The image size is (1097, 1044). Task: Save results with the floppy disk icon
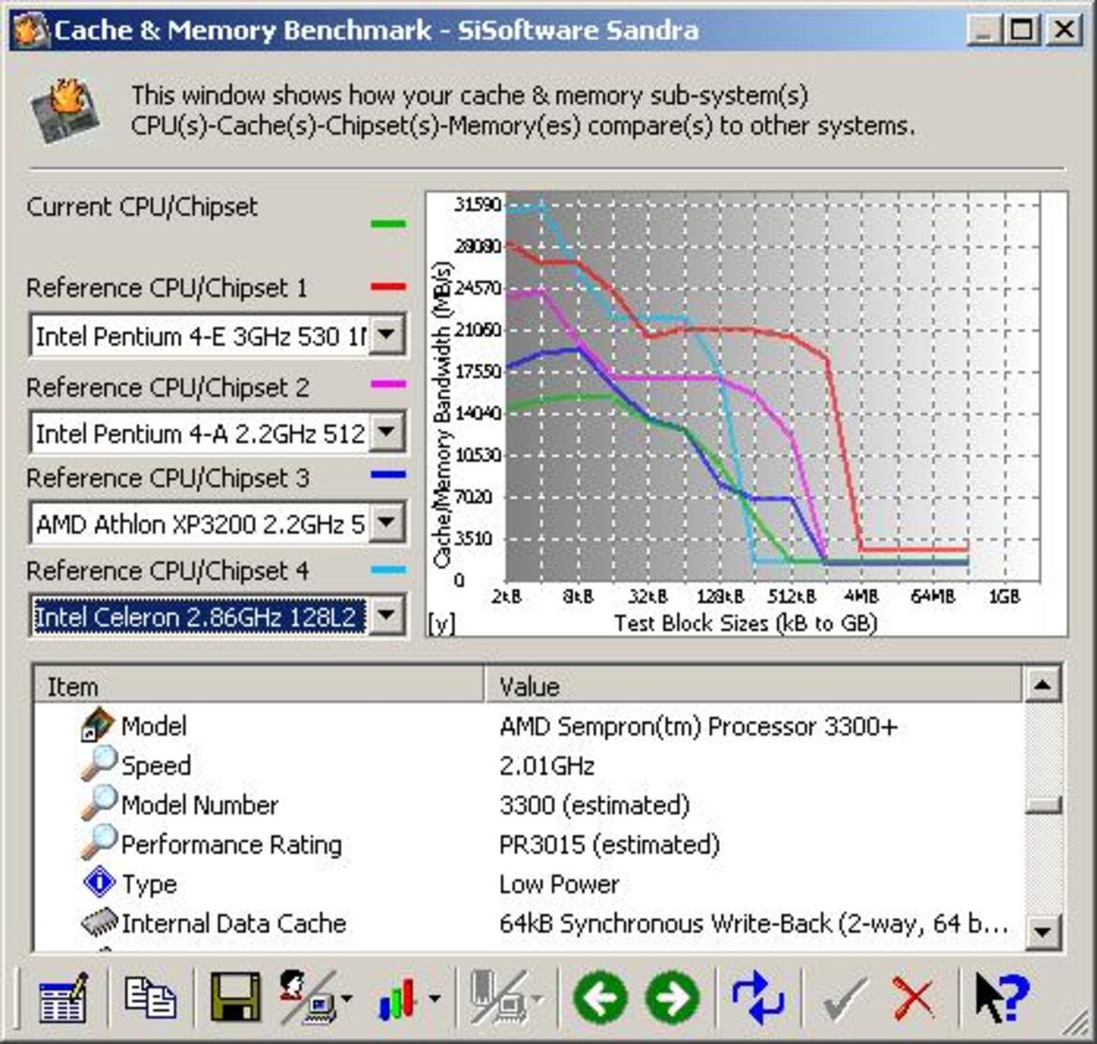click(x=235, y=996)
